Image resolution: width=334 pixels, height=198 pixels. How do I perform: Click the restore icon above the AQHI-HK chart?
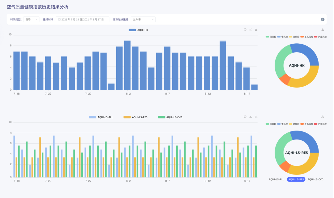coord(245,30)
